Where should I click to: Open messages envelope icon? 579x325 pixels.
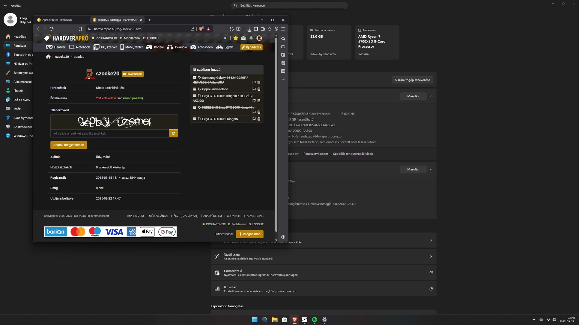click(x=243, y=38)
